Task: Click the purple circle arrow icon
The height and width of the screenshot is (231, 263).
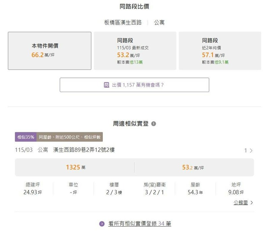Action: coord(102,224)
